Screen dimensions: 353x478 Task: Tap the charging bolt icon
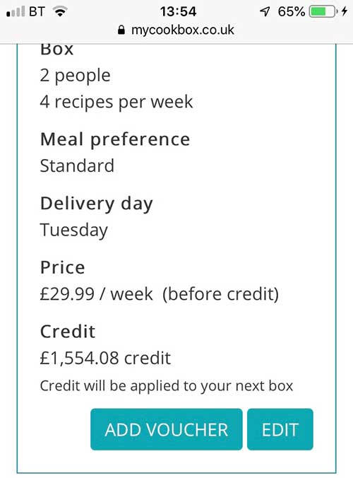click(x=345, y=12)
